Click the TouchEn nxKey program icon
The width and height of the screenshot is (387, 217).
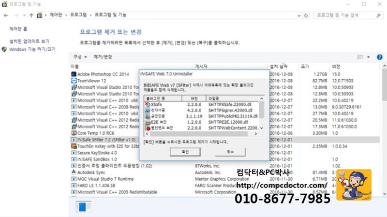click(74, 146)
